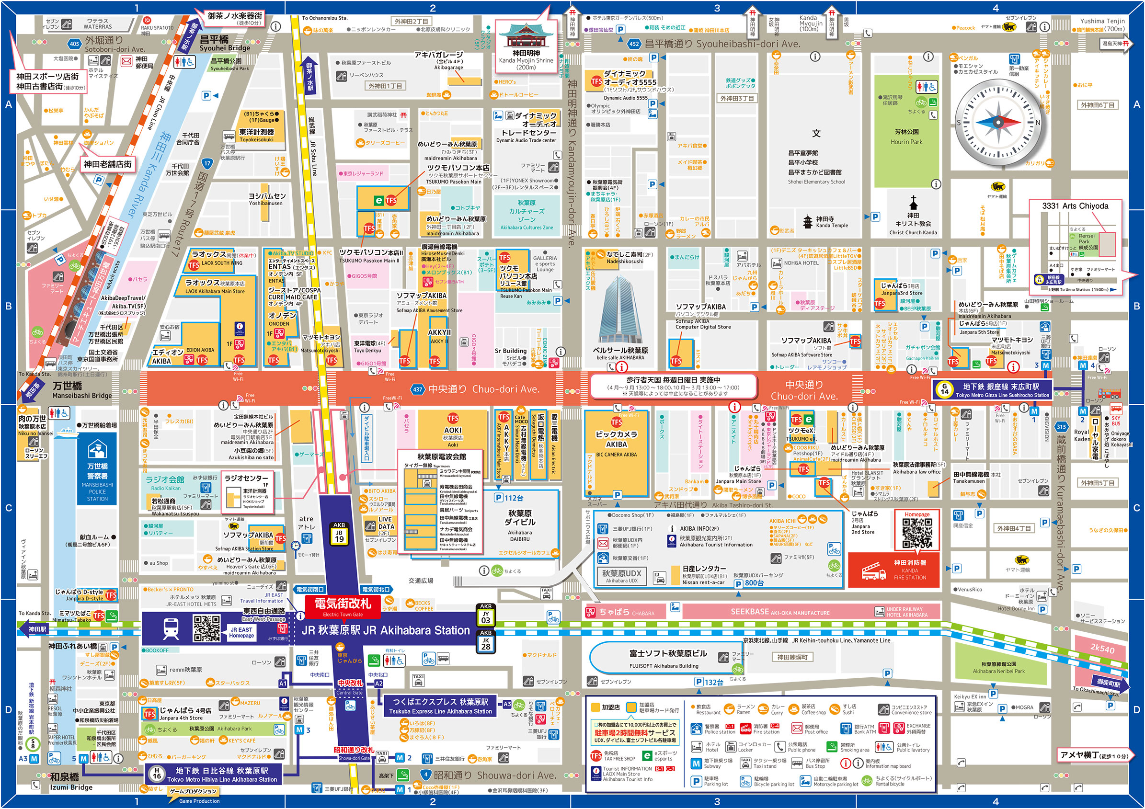Click the green esports legend icon

coord(647,756)
